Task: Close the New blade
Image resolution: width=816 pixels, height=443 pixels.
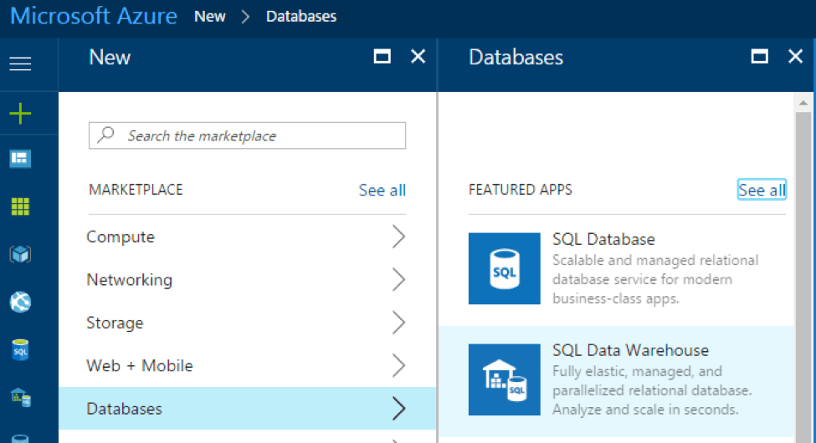Action: pyautogui.click(x=418, y=56)
